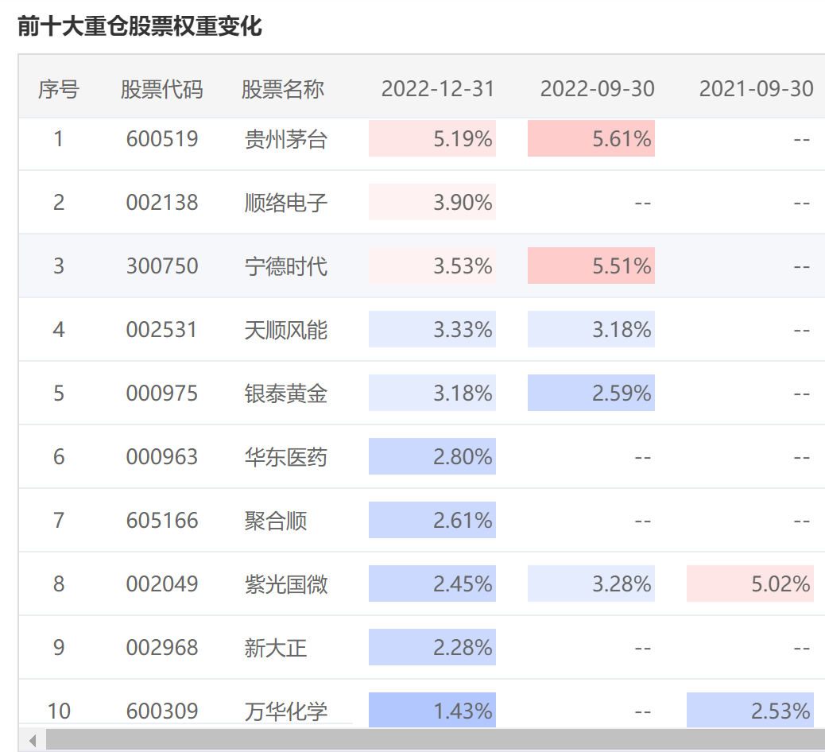The image size is (825, 752).
Task: Select the 2022-12-31 column header
Action: 438,89
